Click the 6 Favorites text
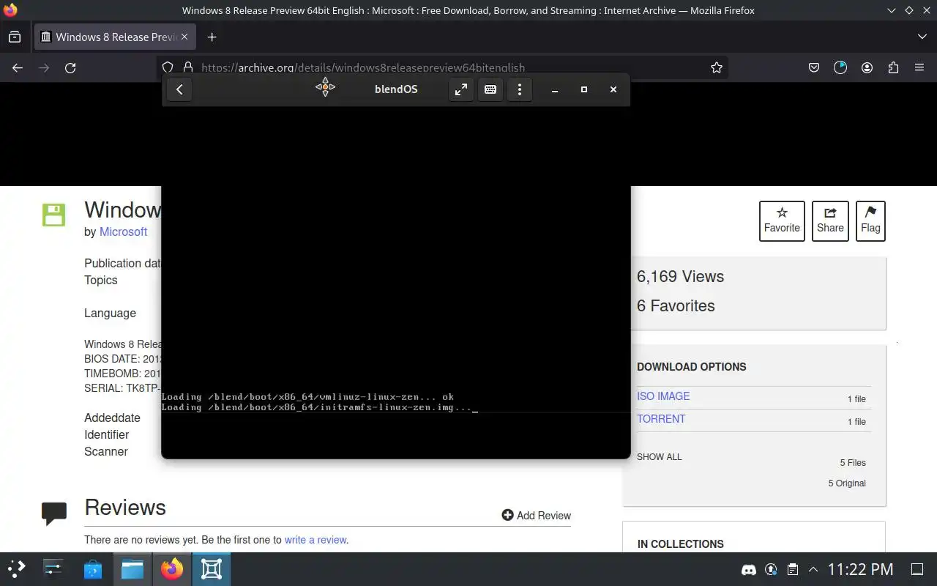Screen dimensions: 937x586 (x=676, y=305)
